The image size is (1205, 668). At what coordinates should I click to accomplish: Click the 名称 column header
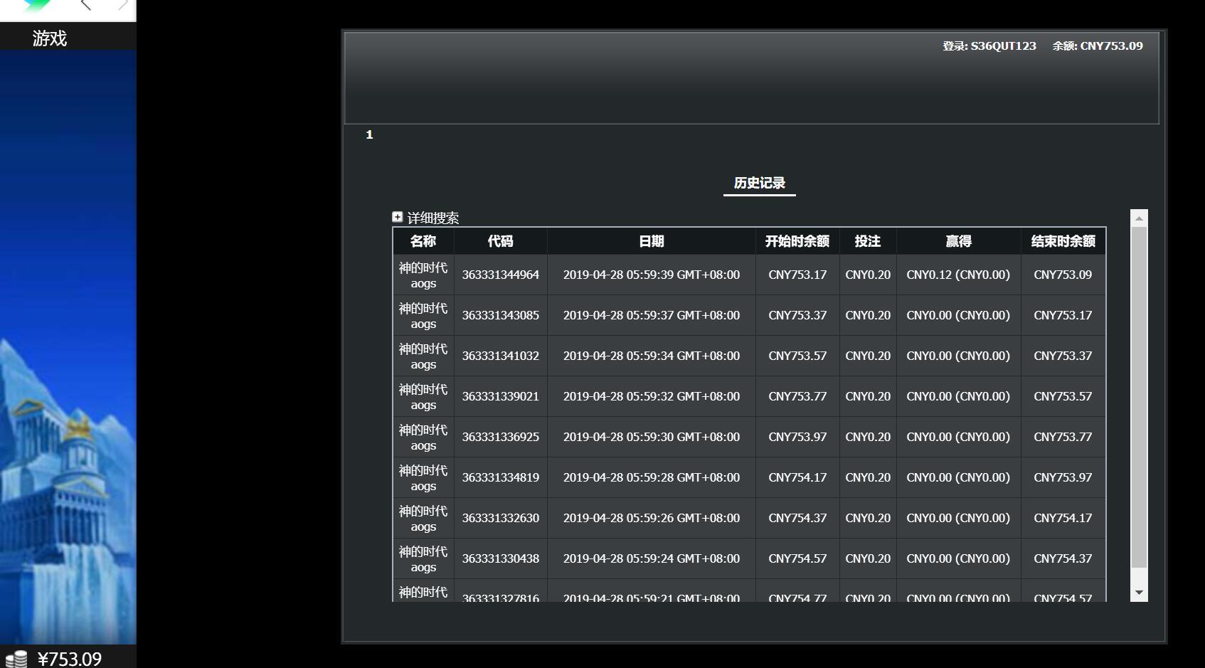[423, 241]
